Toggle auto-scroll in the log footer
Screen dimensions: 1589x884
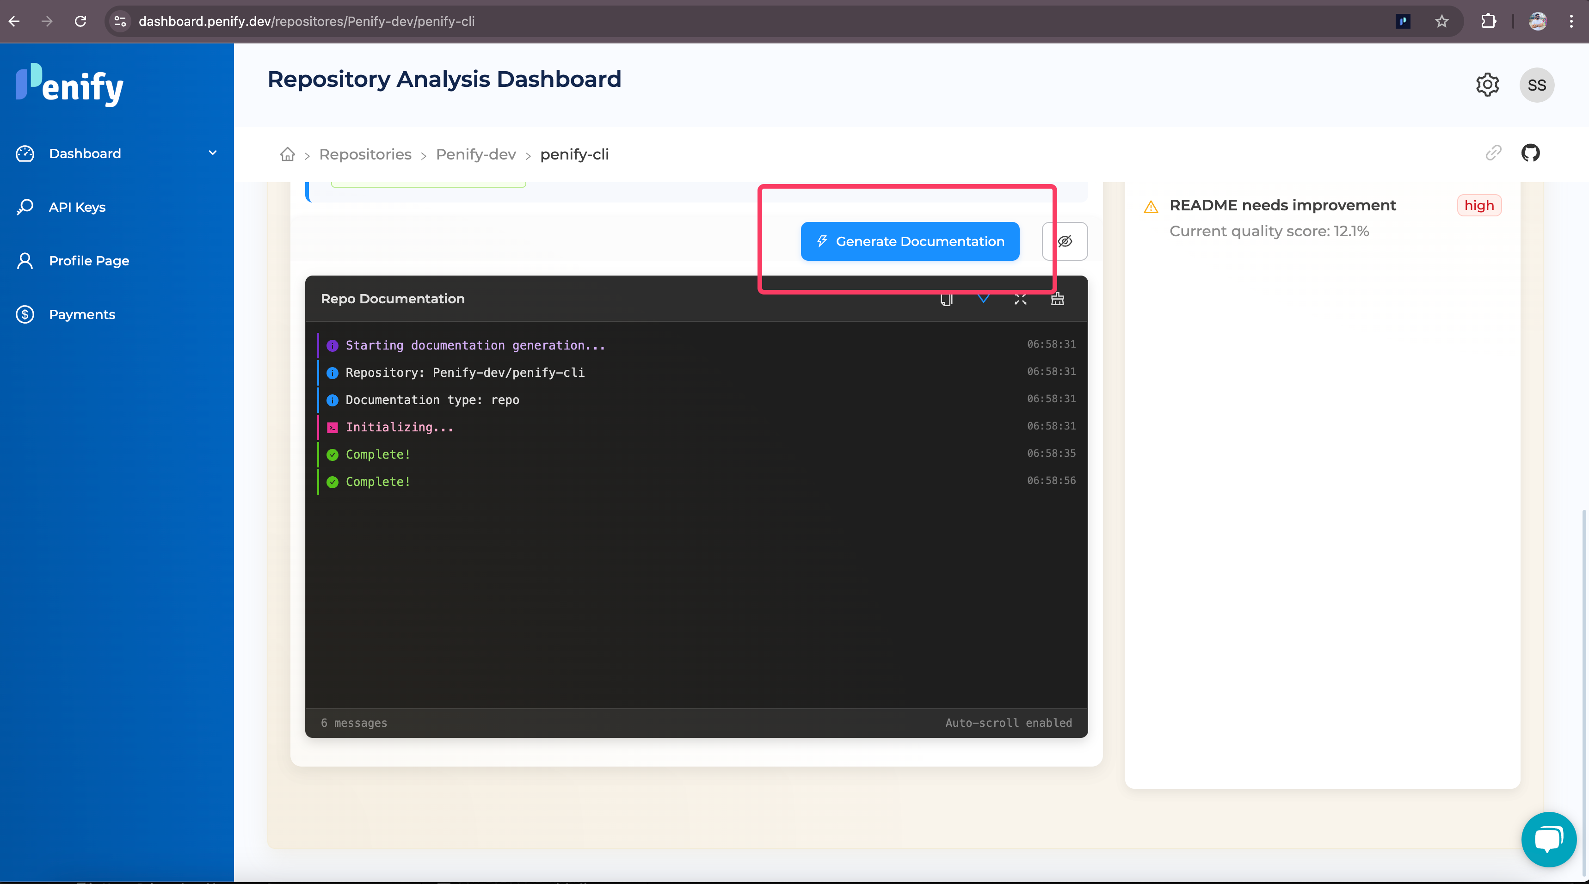coord(1008,722)
